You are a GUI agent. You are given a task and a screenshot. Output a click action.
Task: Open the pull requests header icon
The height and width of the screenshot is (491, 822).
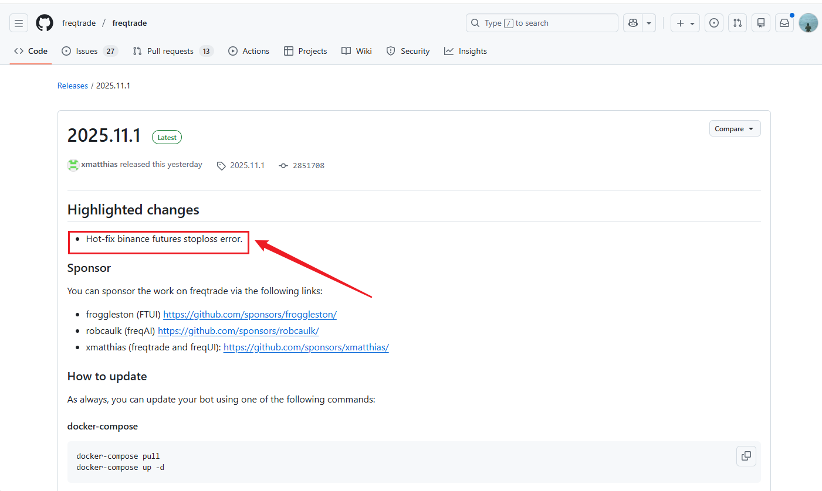738,23
